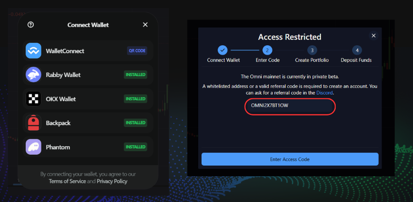Click the step 2 circle
The width and height of the screenshot is (413, 202).
[267, 50]
